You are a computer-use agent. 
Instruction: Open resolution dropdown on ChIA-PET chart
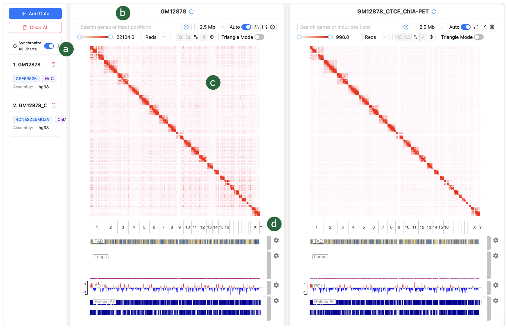pyautogui.click(x=432, y=27)
